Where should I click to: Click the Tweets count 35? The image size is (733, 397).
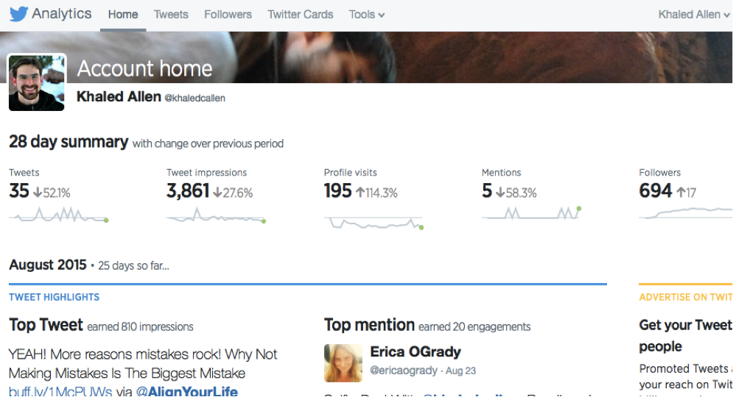(x=19, y=191)
